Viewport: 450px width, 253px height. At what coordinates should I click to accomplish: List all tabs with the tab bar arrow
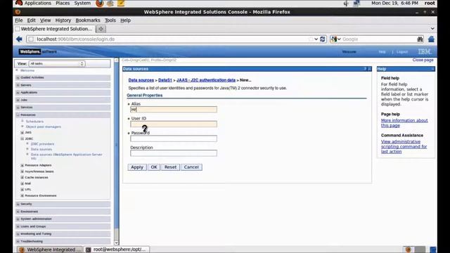432,29
